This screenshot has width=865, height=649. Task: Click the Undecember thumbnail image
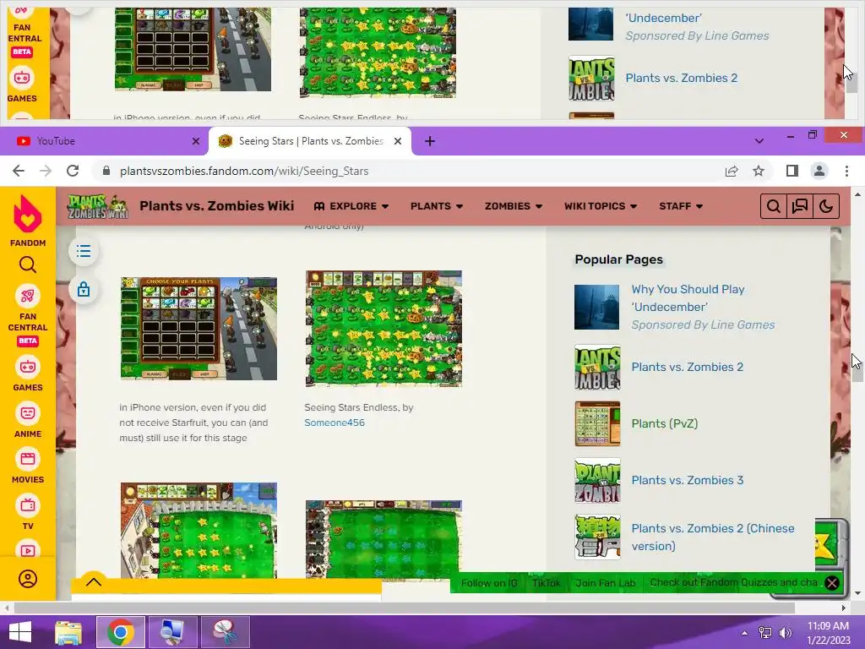pyautogui.click(x=597, y=307)
